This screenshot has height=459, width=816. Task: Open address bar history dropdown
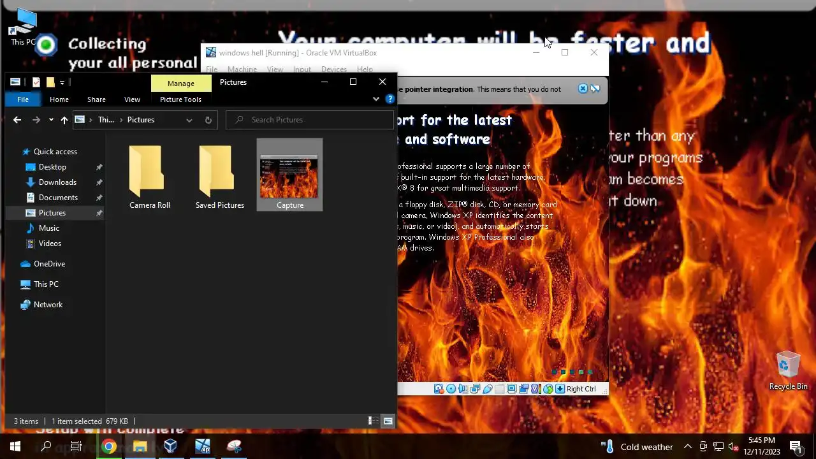click(189, 120)
